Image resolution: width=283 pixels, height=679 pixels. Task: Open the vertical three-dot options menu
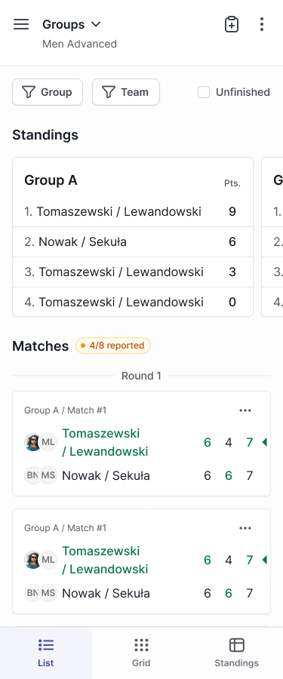[261, 24]
